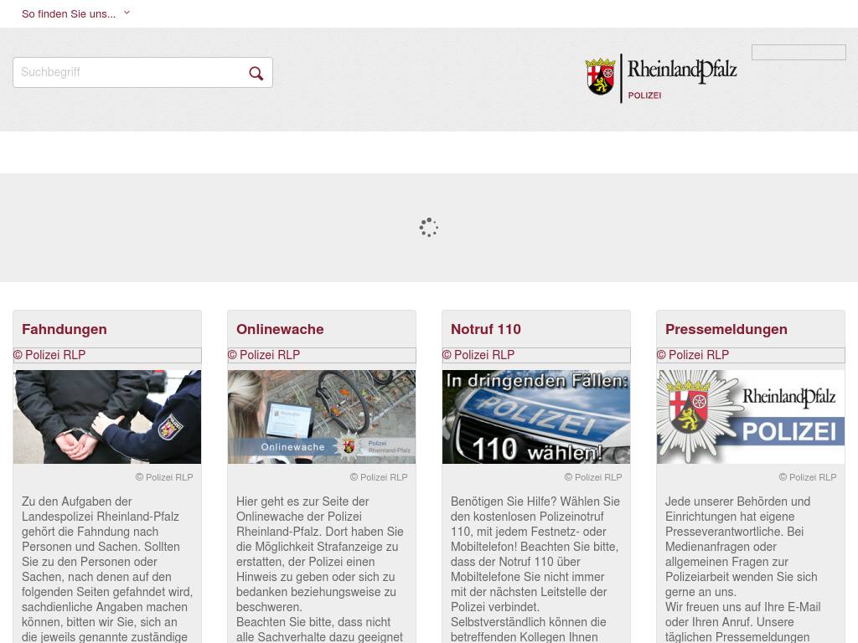Click the Polizei star badge image
This screenshot has height=643, width=858.
[751, 417]
